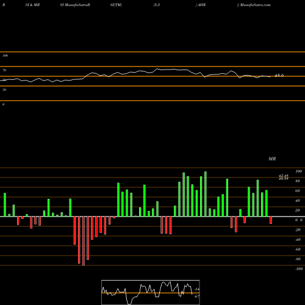Click the orange midline inside the mini overview chart

(151, 293)
